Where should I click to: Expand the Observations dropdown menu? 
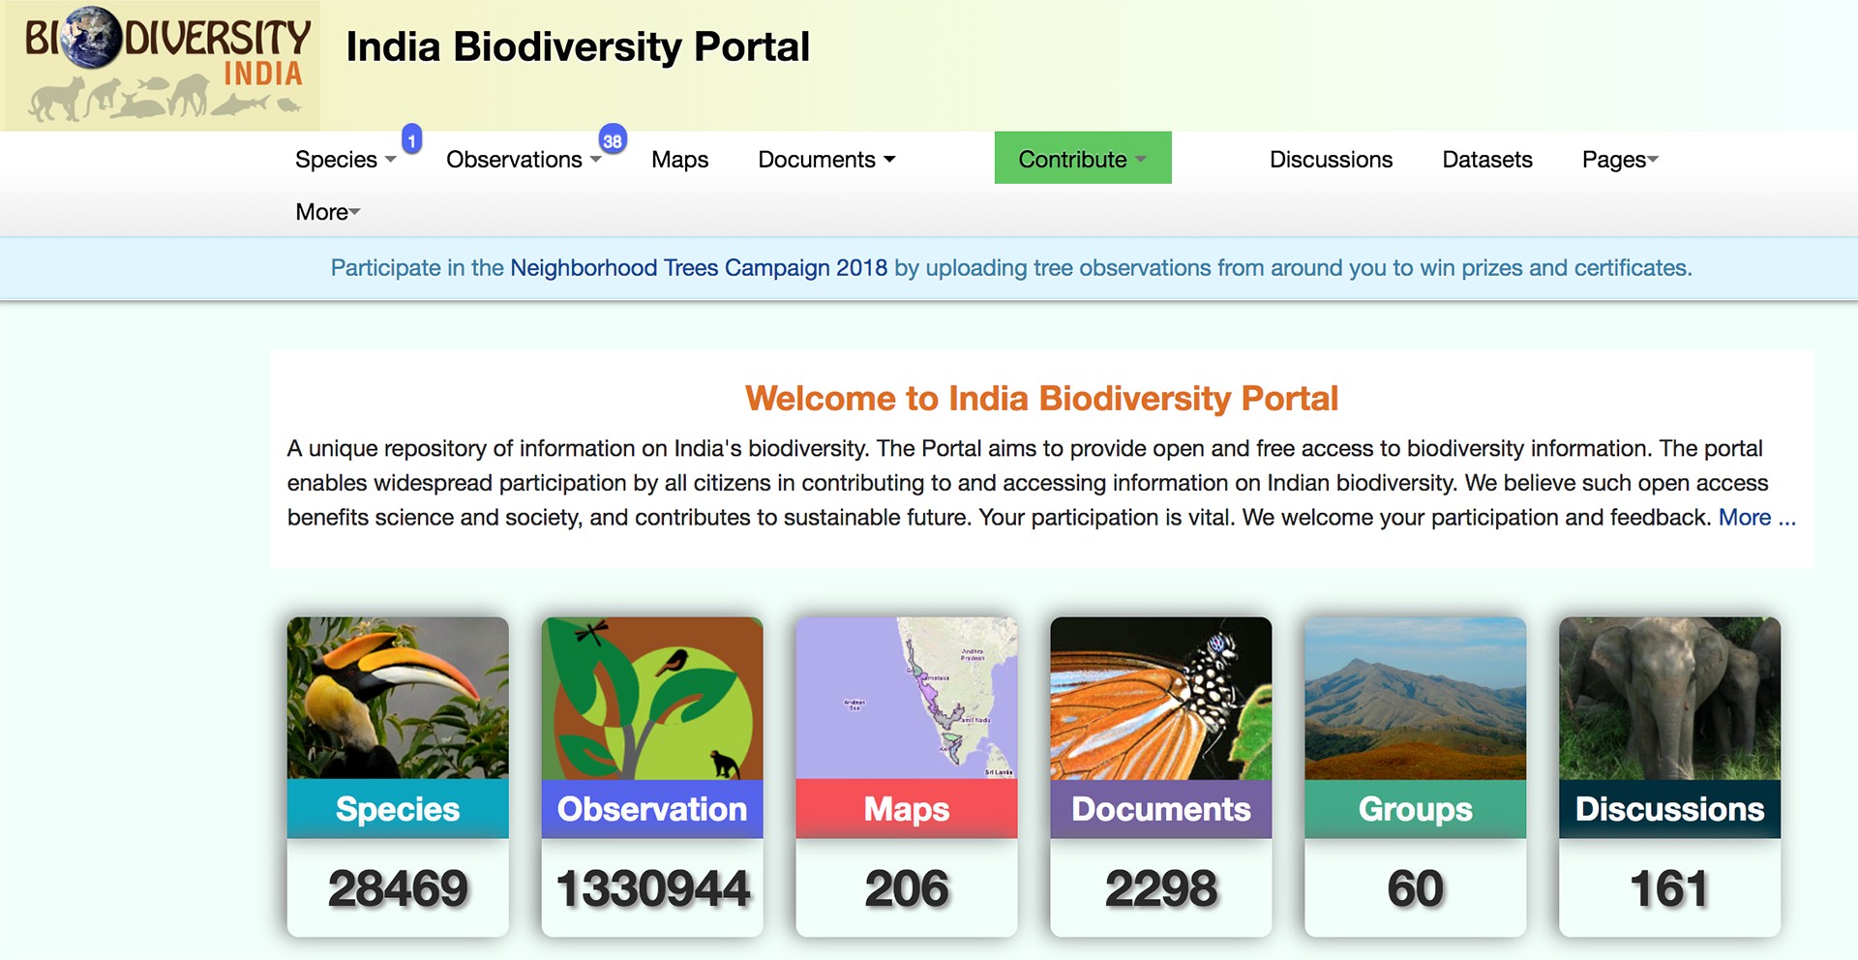tap(524, 160)
